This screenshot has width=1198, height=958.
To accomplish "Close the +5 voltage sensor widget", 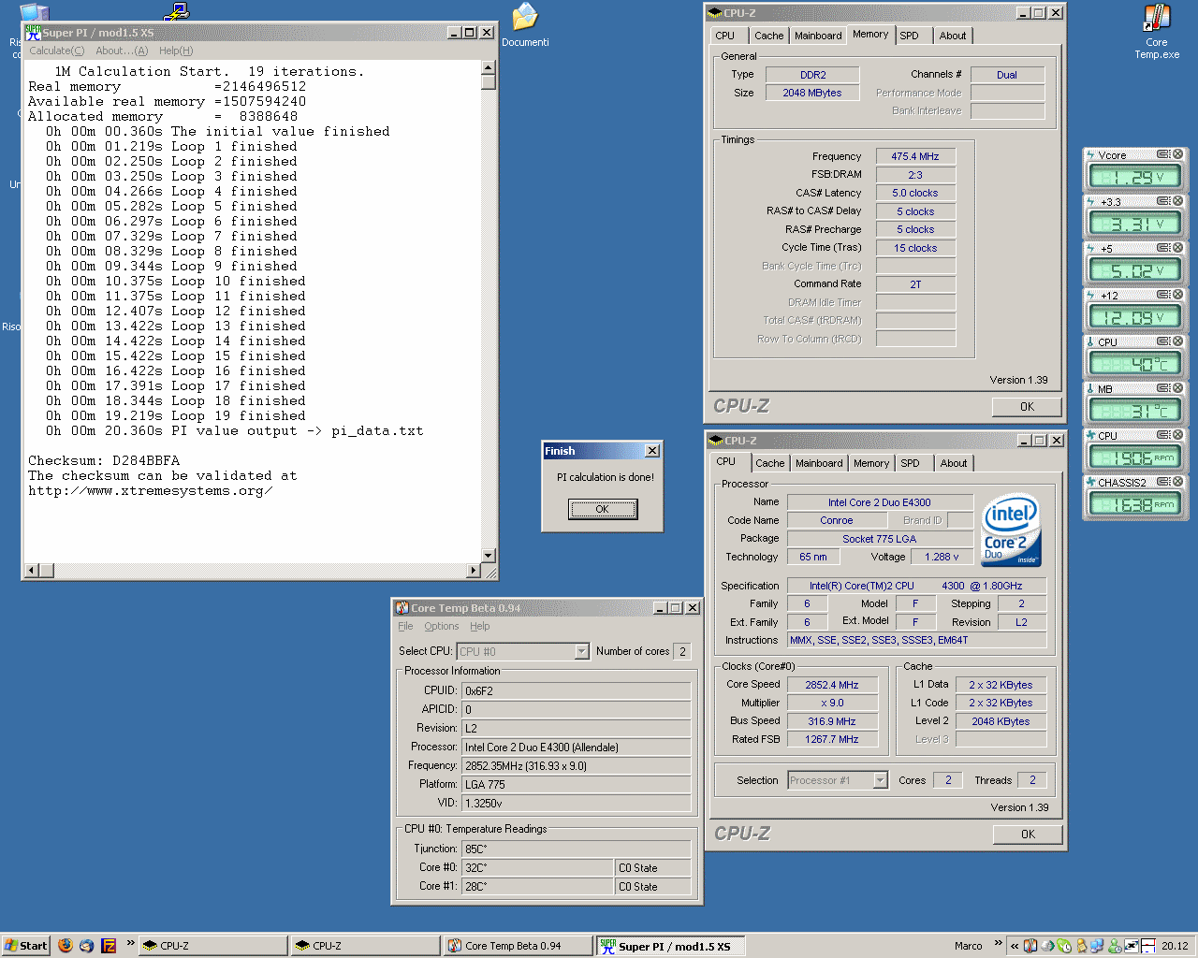I will (x=1178, y=248).
